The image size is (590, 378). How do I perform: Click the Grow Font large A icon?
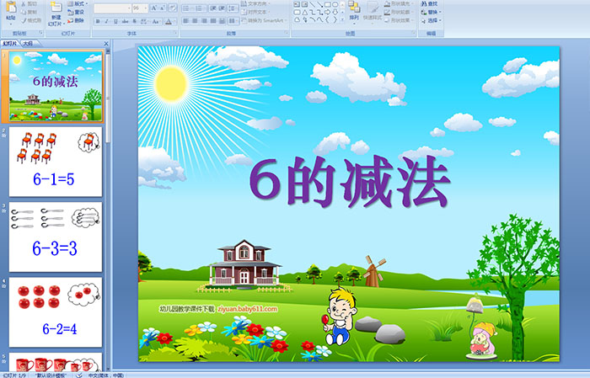(x=154, y=8)
